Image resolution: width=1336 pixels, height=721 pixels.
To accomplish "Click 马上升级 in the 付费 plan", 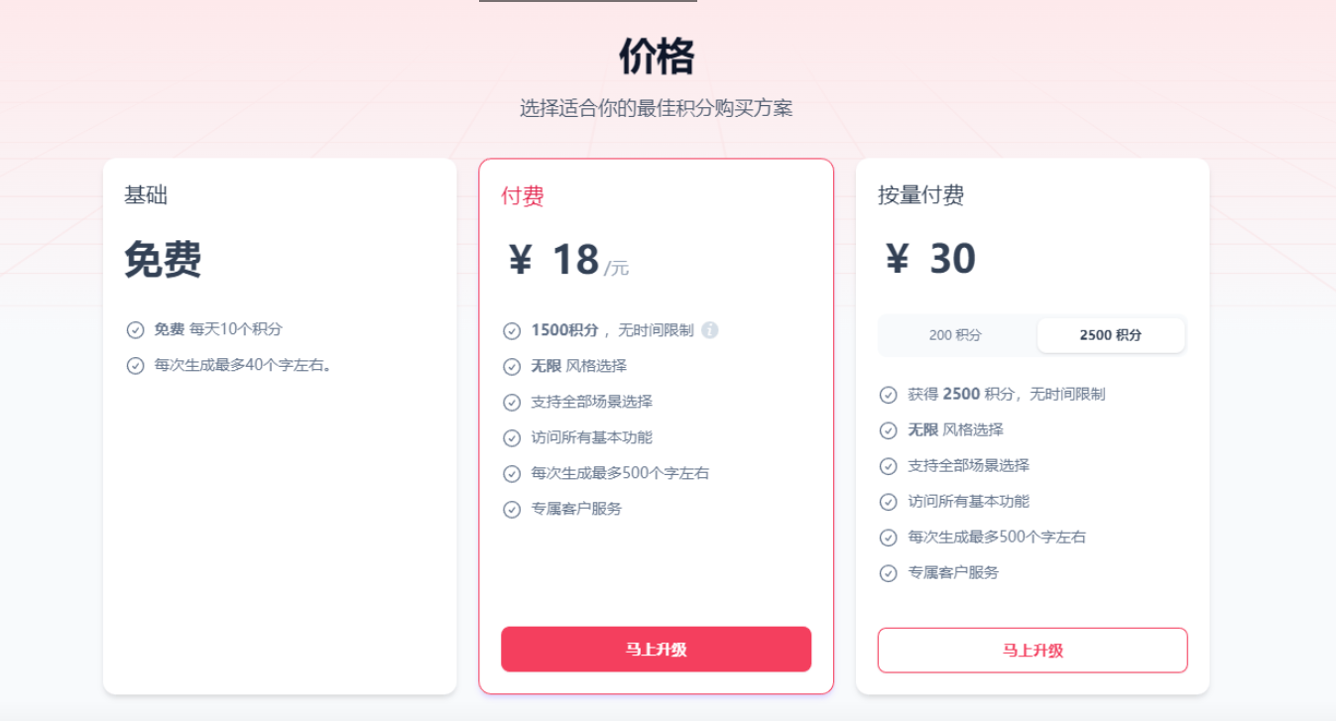I will pyautogui.click(x=656, y=650).
